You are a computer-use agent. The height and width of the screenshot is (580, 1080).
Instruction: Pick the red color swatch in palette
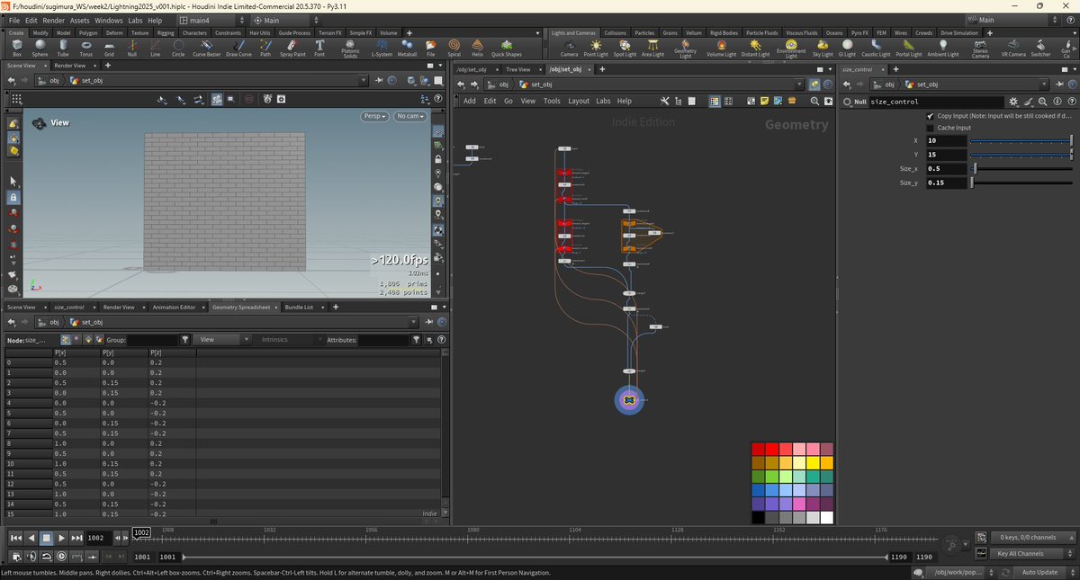pyautogui.click(x=773, y=449)
